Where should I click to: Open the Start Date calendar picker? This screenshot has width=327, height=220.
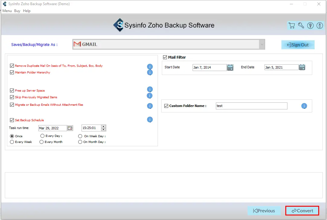pos(230,67)
